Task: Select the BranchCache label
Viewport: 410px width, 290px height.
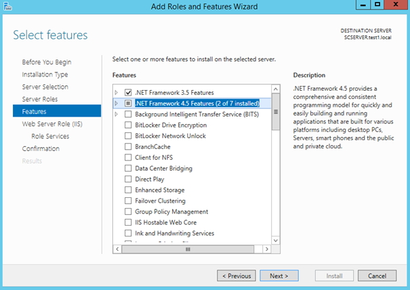Action: coord(152,147)
